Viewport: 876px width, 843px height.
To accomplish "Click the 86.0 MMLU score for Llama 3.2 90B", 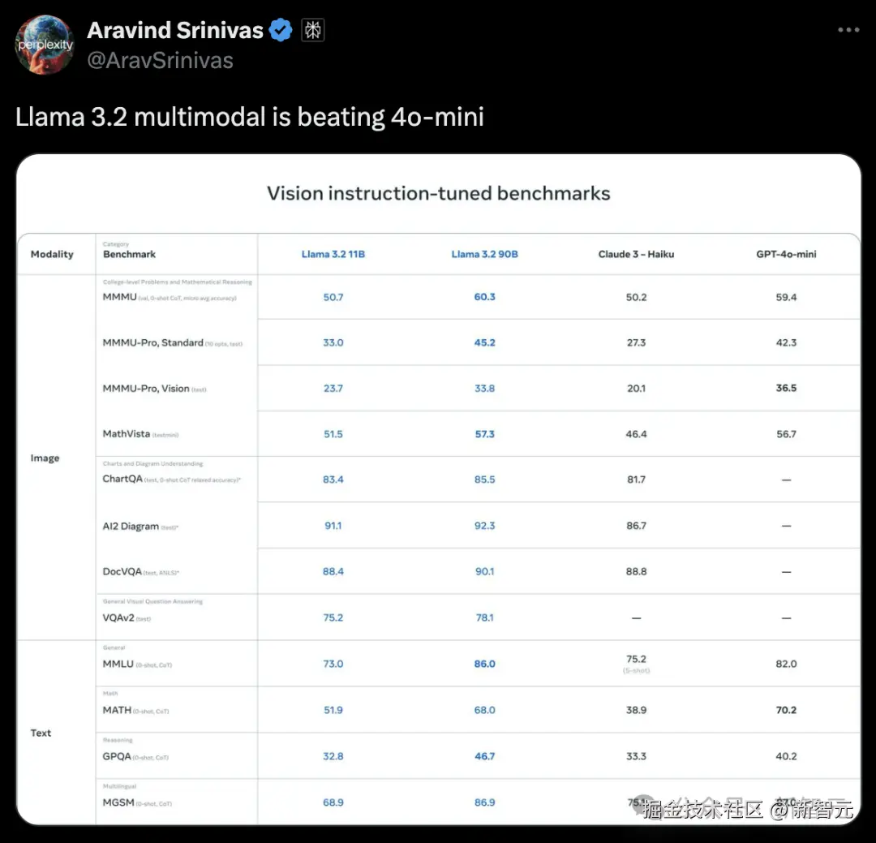I will 484,664.
